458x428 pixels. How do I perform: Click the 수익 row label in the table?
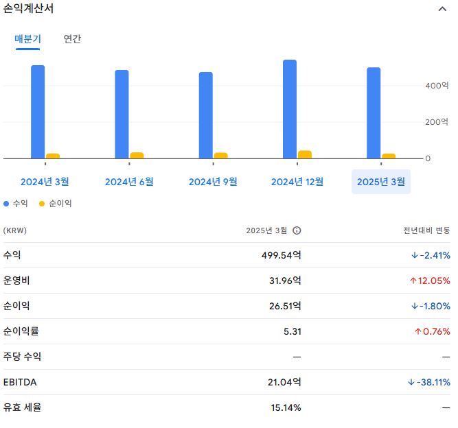12,255
